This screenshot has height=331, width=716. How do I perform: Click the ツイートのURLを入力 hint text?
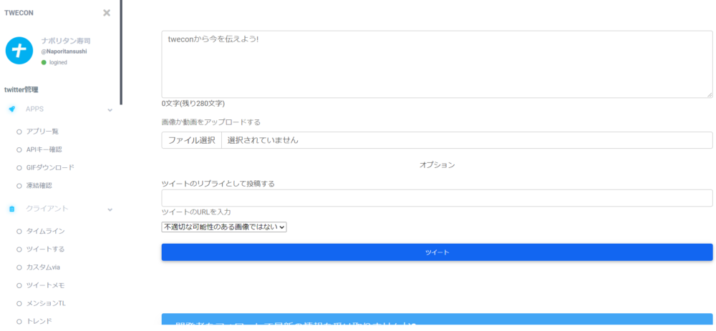pos(196,212)
